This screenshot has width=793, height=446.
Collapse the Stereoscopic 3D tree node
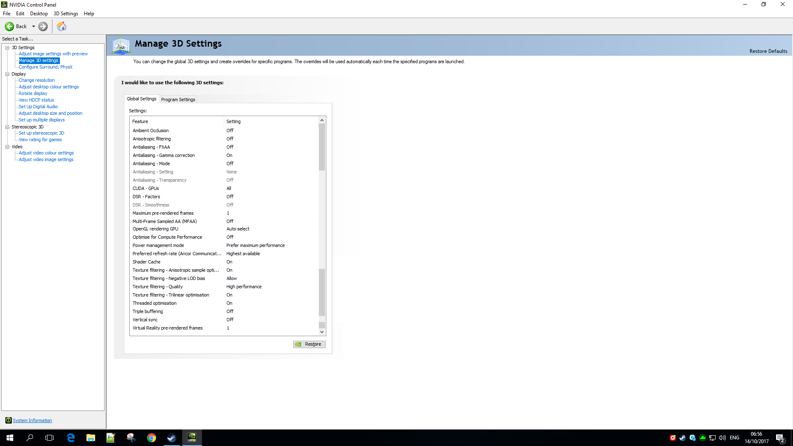[7, 127]
